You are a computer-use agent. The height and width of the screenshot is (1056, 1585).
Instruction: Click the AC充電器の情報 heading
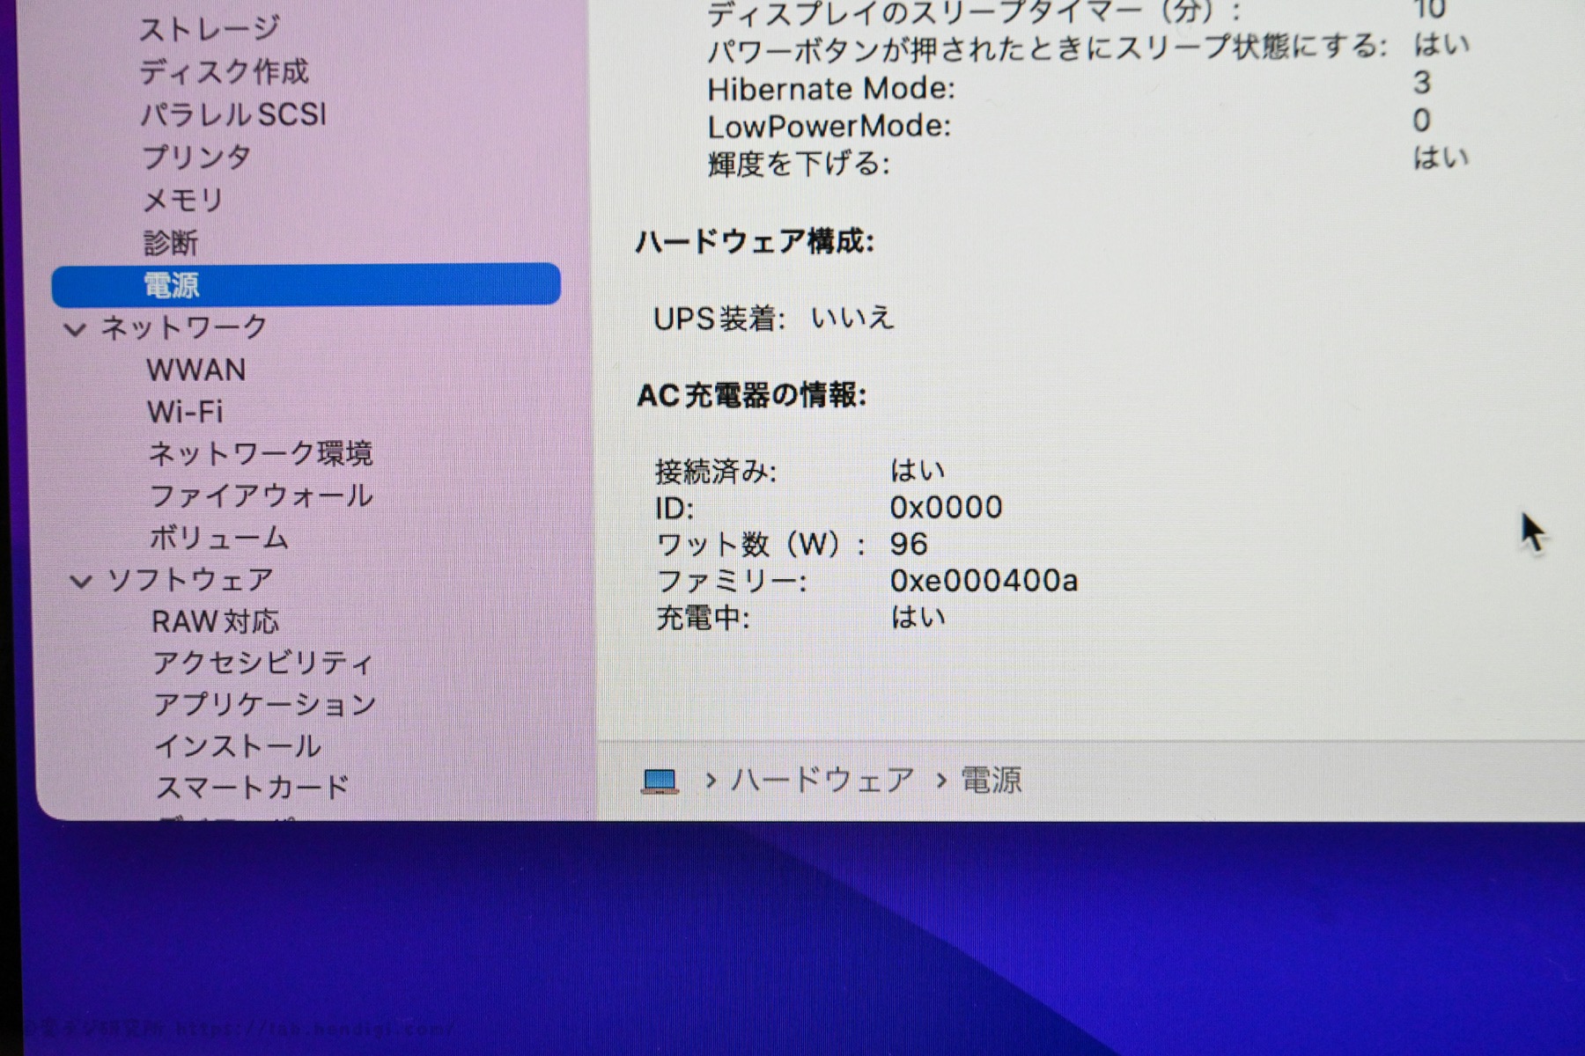click(x=751, y=396)
